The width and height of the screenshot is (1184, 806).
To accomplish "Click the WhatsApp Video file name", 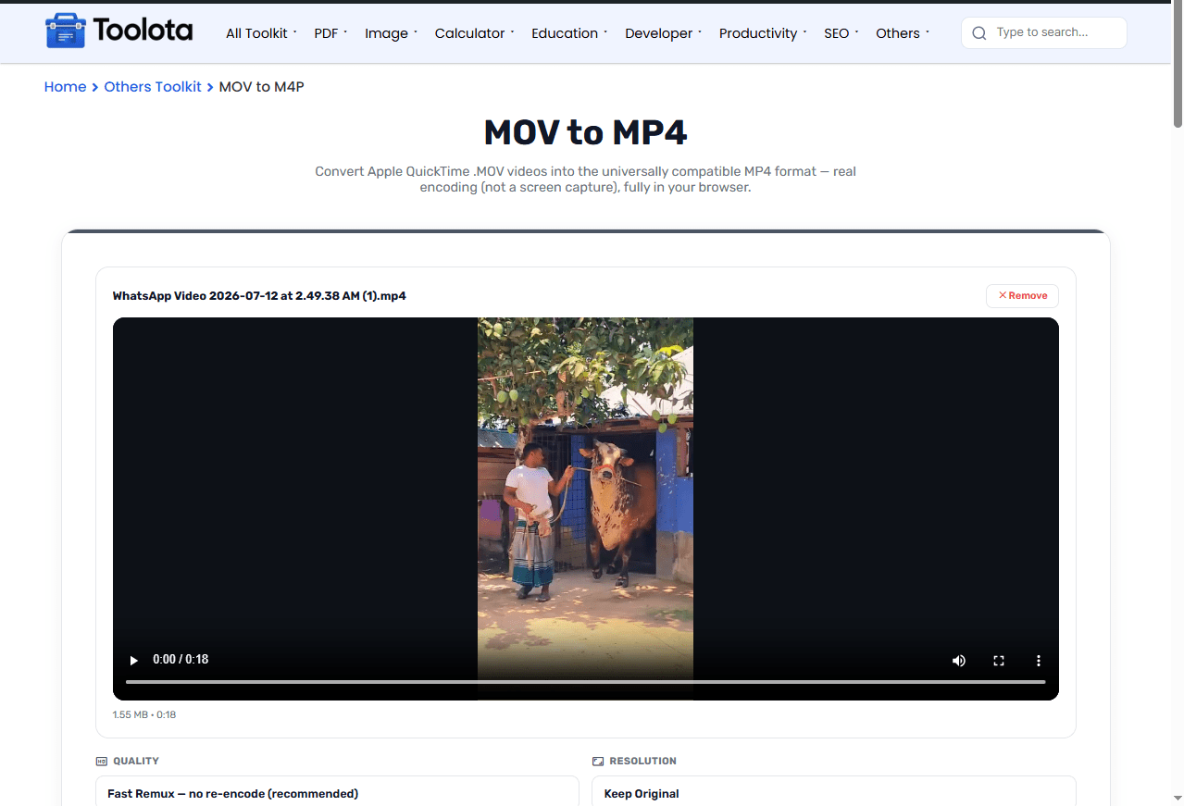I will [x=259, y=296].
